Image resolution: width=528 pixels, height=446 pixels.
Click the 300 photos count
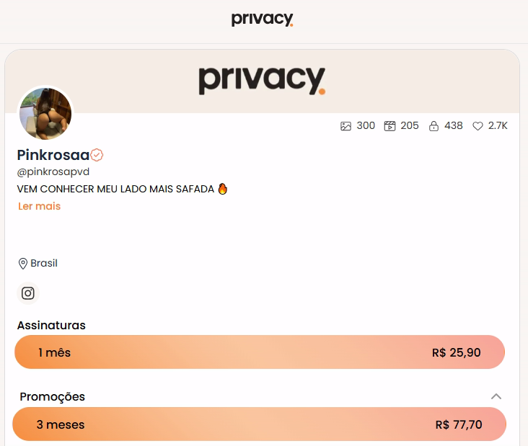point(366,126)
